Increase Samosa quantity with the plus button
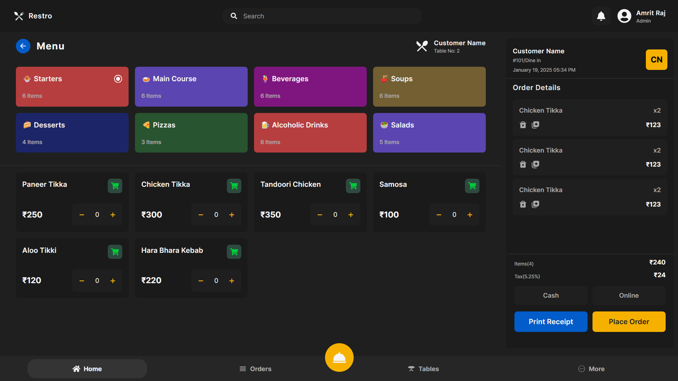The width and height of the screenshot is (678, 381). point(470,214)
